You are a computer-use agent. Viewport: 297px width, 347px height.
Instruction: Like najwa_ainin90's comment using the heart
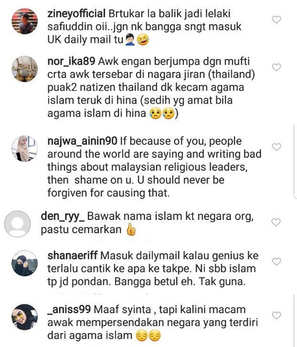coord(276,147)
